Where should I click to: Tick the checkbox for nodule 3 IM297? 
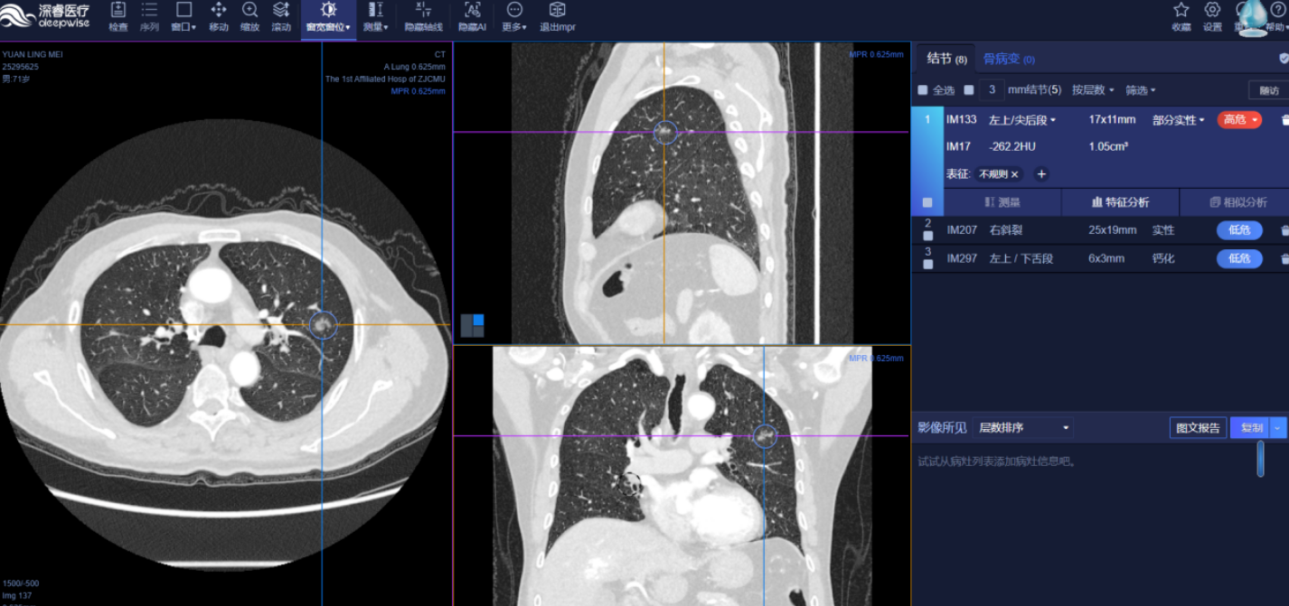[927, 265]
